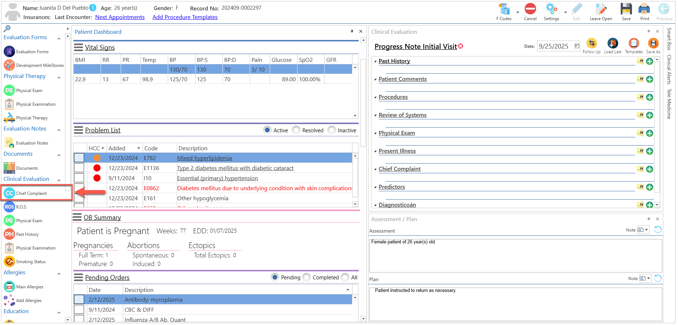Add a Past History entry with green plus
The height and width of the screenshot is (325, 678).
(x=650, y=61)
